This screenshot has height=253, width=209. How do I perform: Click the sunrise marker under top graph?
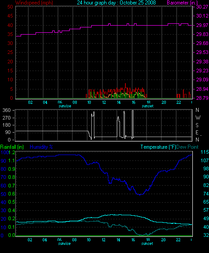pos(65,106)
